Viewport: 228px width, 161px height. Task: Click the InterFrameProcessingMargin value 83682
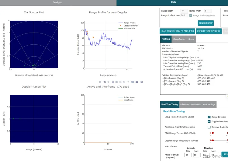click(200, 60)
